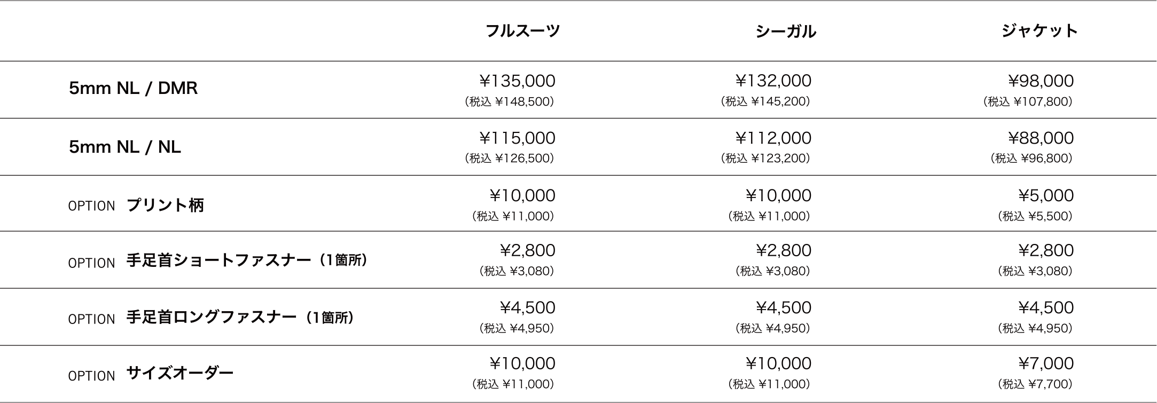Click the ¥135,000 full suit price
The width and height of the screenshot is (1157, 403).
click(517, 81)
